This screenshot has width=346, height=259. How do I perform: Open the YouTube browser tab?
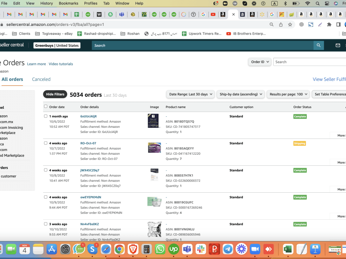[213, 15]
